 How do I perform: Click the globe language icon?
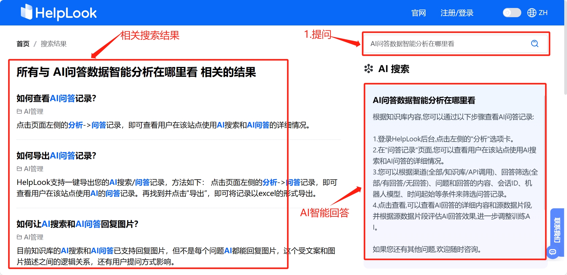(x=532, y=13)
